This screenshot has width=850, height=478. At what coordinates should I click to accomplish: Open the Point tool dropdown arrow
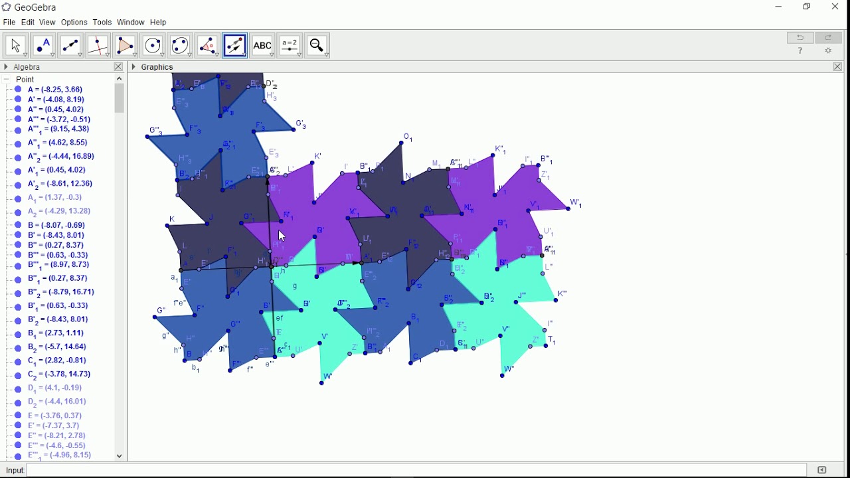[x=52, y=56]
